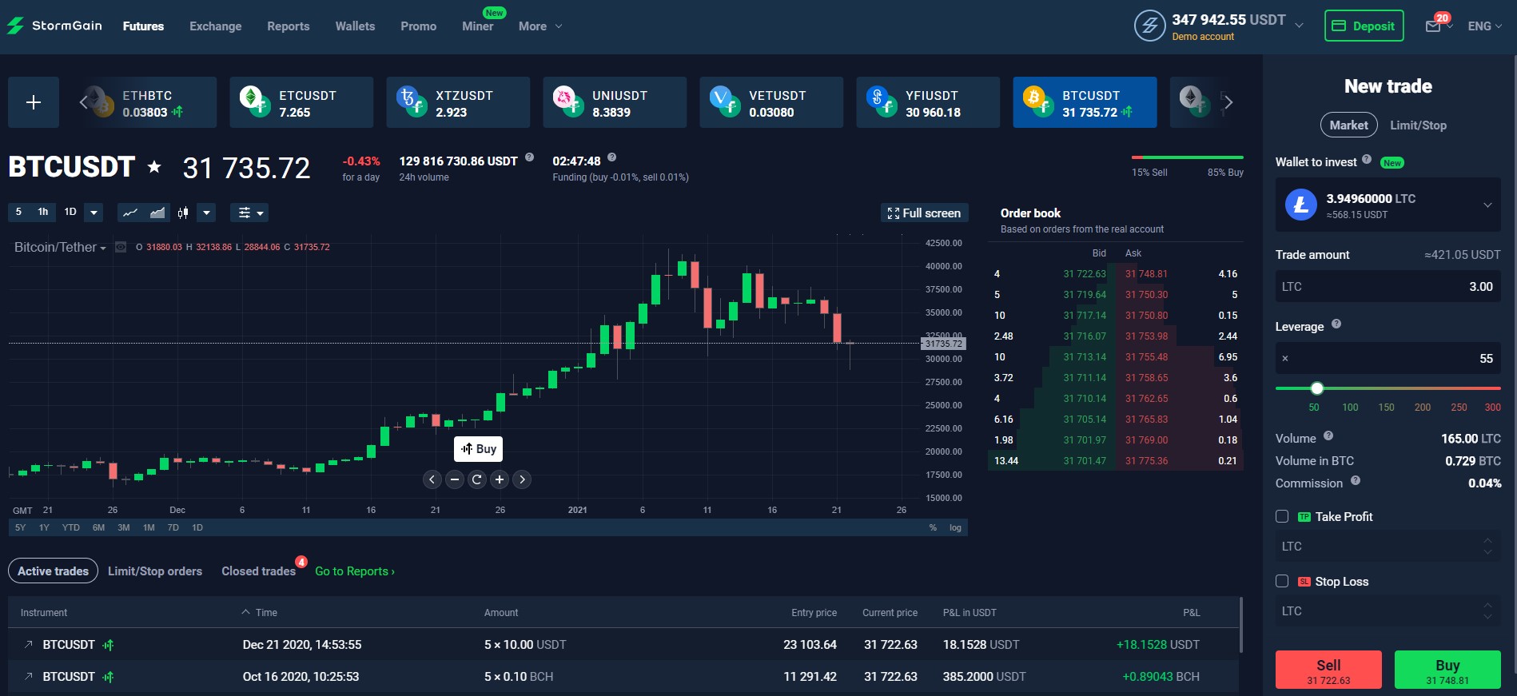This screenshot has height=696, width=1517.
Task: Toggle percent scale on chart
Action: tap(933, 527)
